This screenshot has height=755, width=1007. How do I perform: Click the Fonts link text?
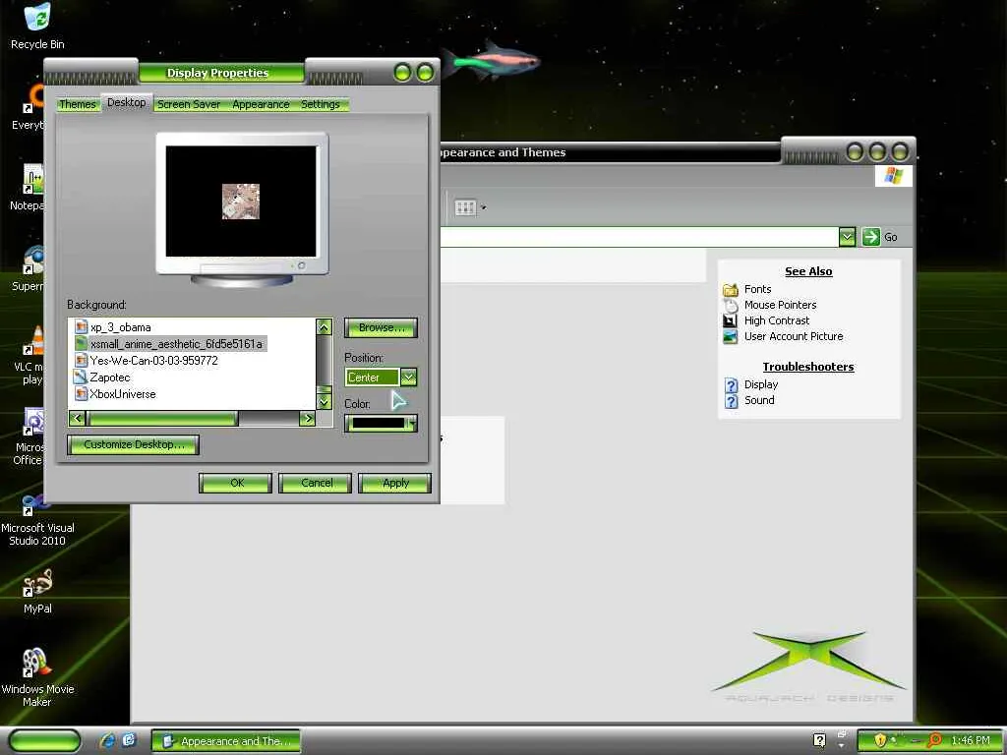tap(758, 290)
